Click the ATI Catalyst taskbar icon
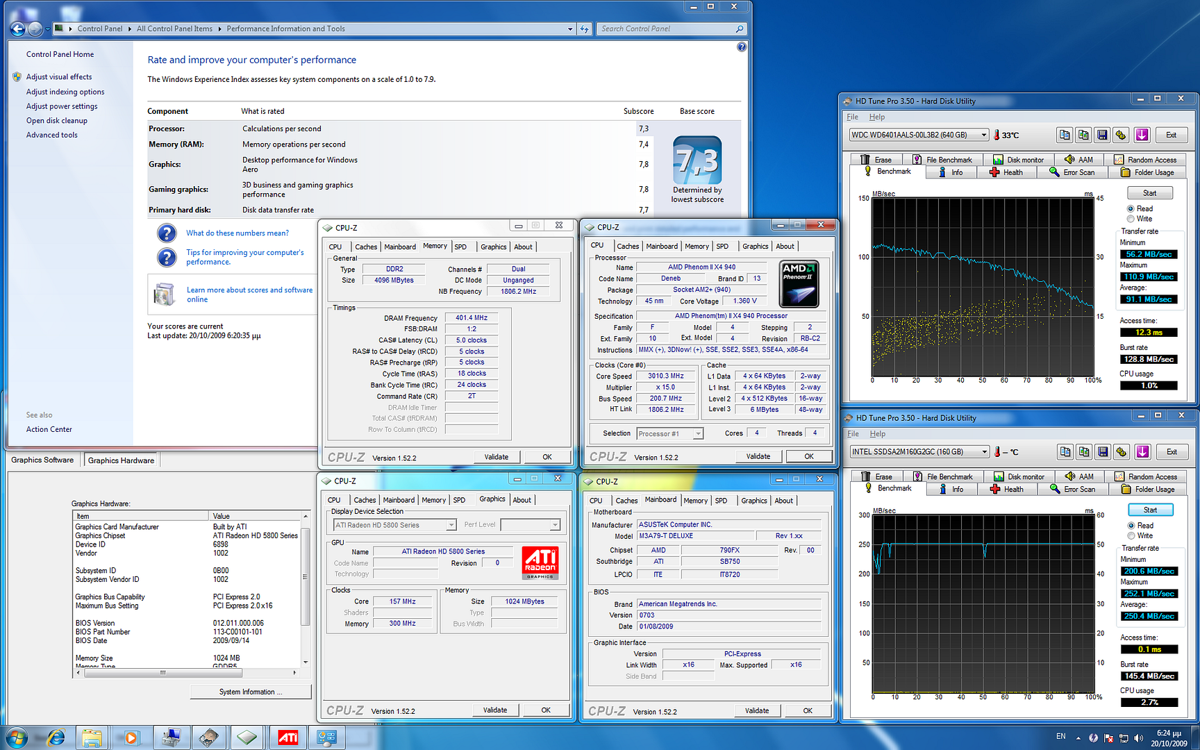The height and width of the screenshot is (750, 1200). [x=287, y=737]
